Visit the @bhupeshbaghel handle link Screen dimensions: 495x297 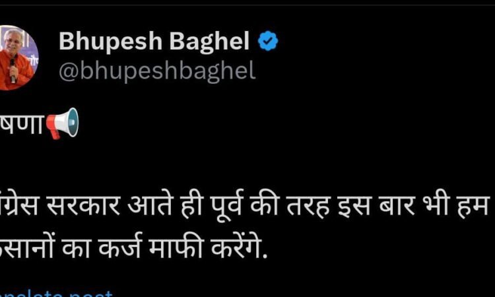point(157,71)
